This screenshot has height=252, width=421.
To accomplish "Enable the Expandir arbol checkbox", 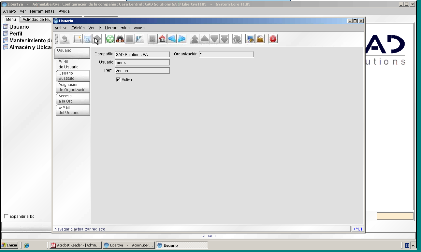I will tap(6, 216).
